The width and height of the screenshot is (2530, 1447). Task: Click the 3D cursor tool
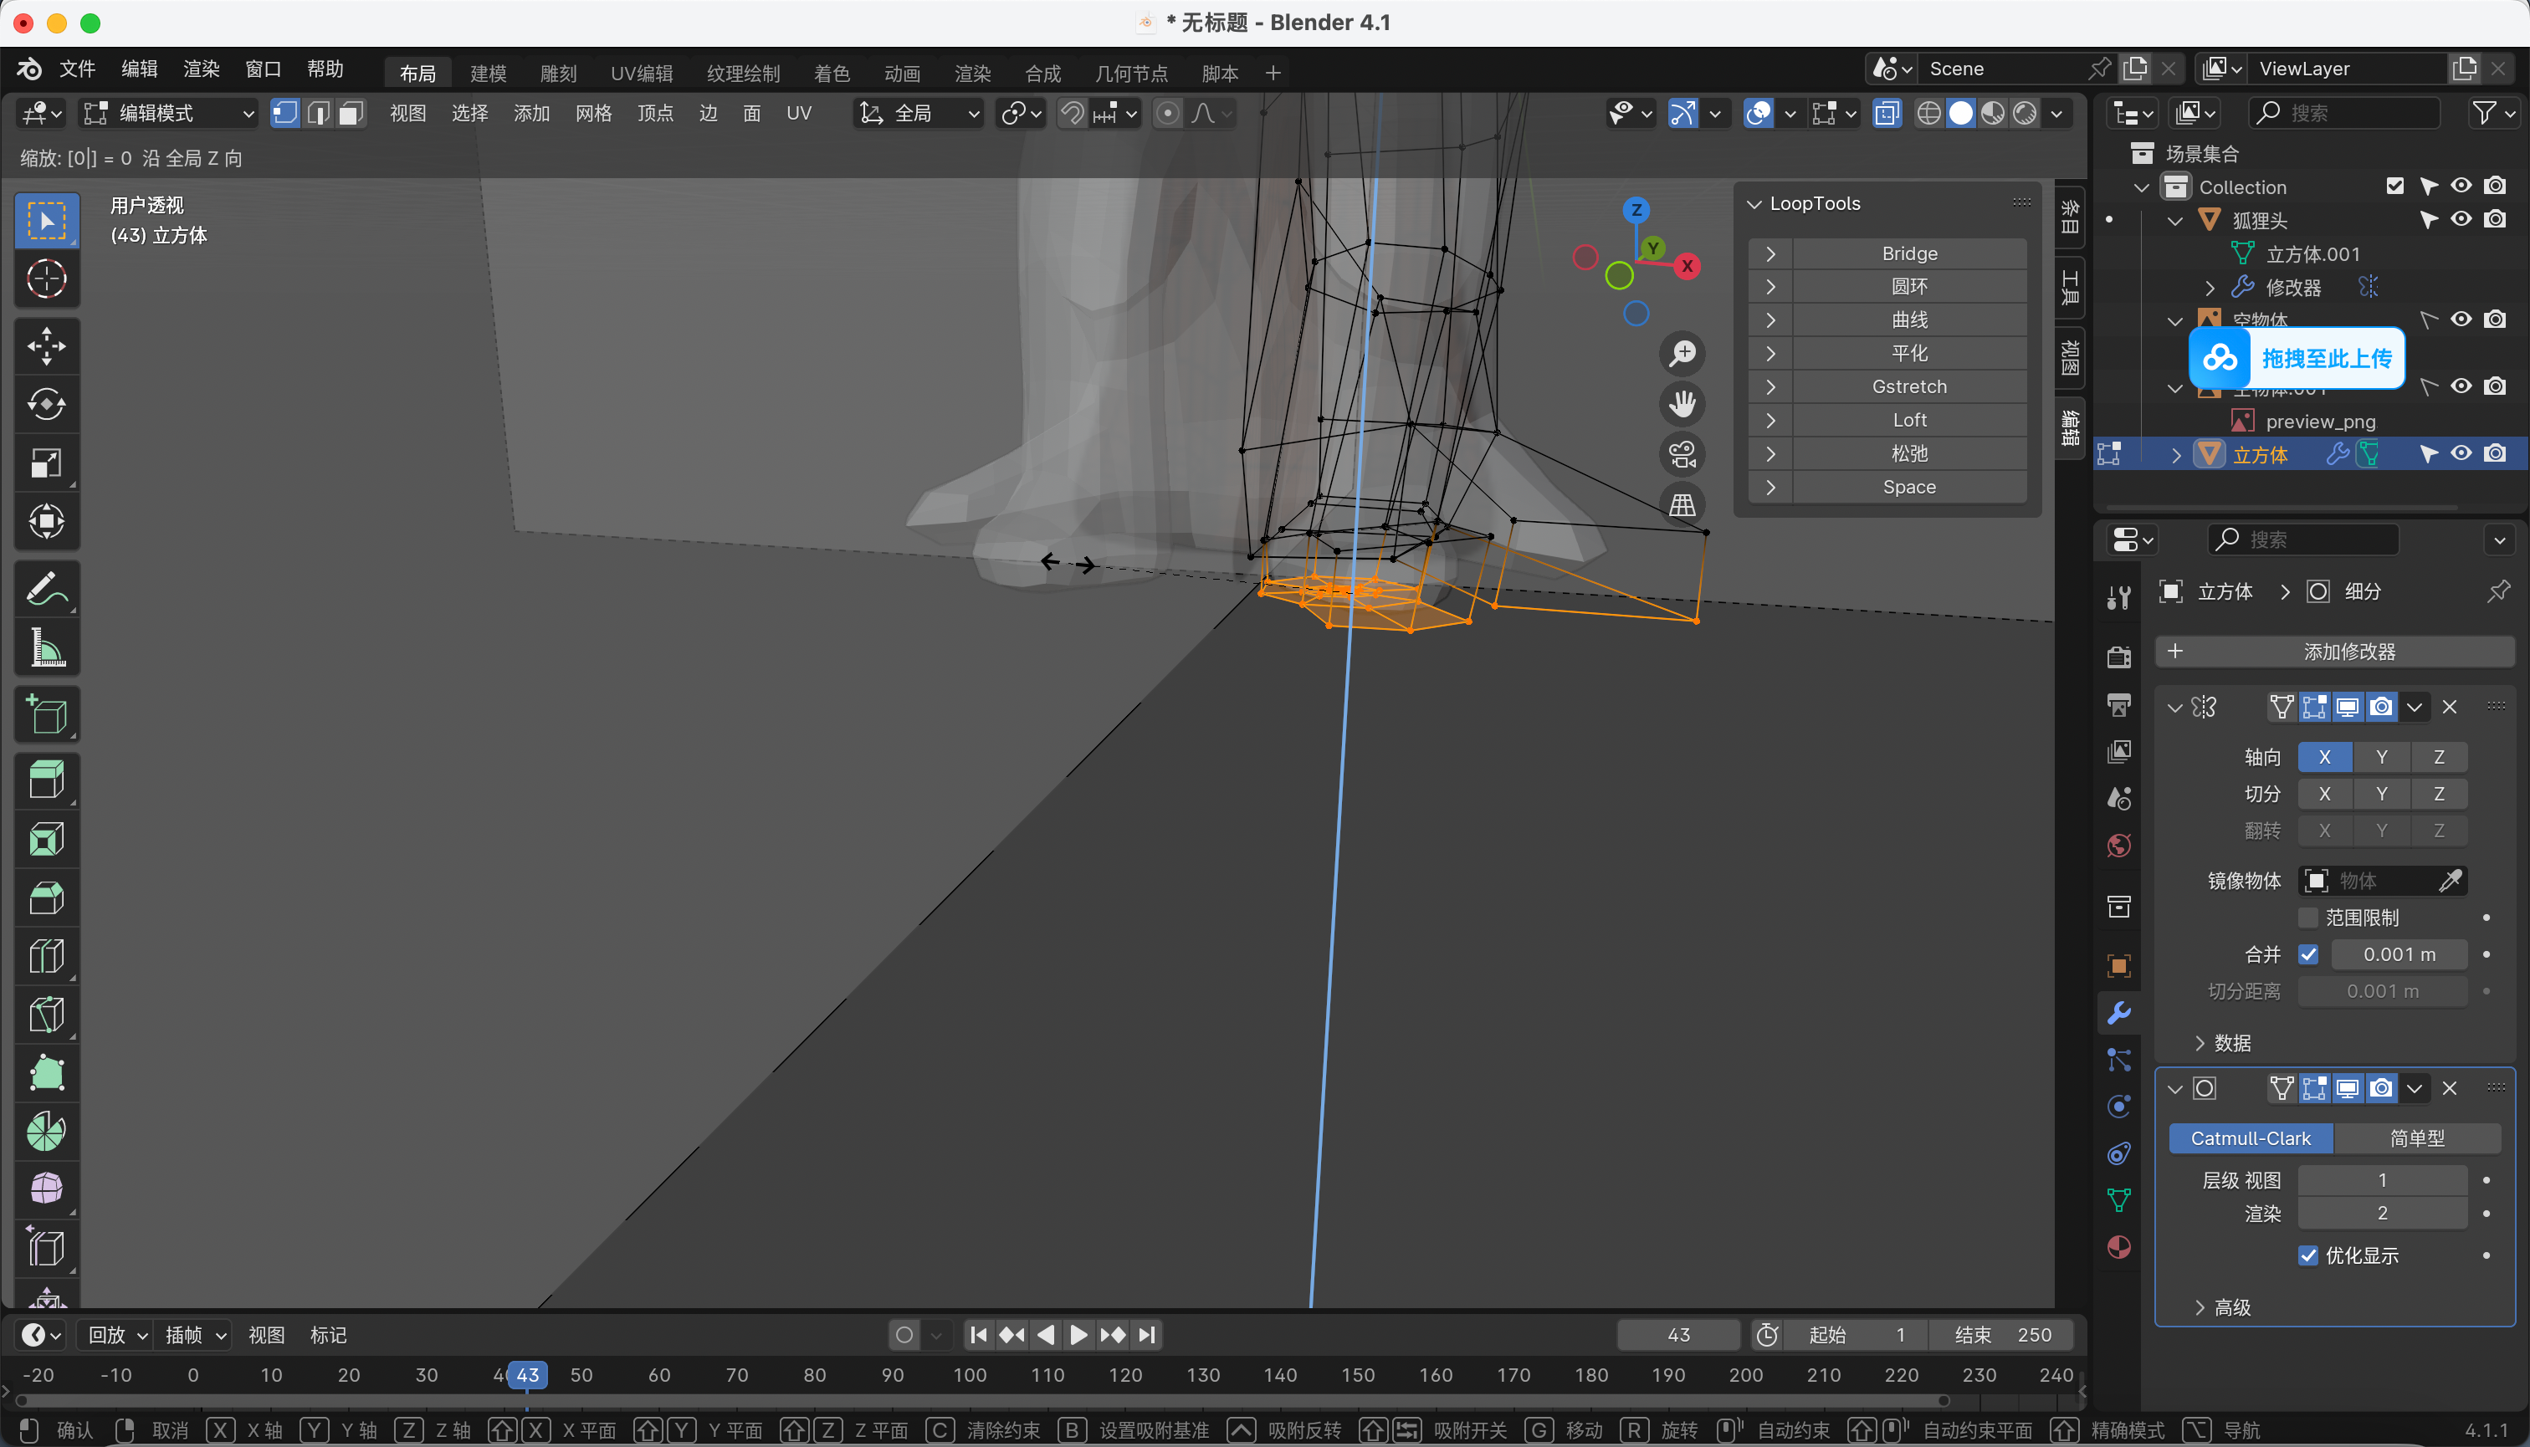tap(46, 279)
